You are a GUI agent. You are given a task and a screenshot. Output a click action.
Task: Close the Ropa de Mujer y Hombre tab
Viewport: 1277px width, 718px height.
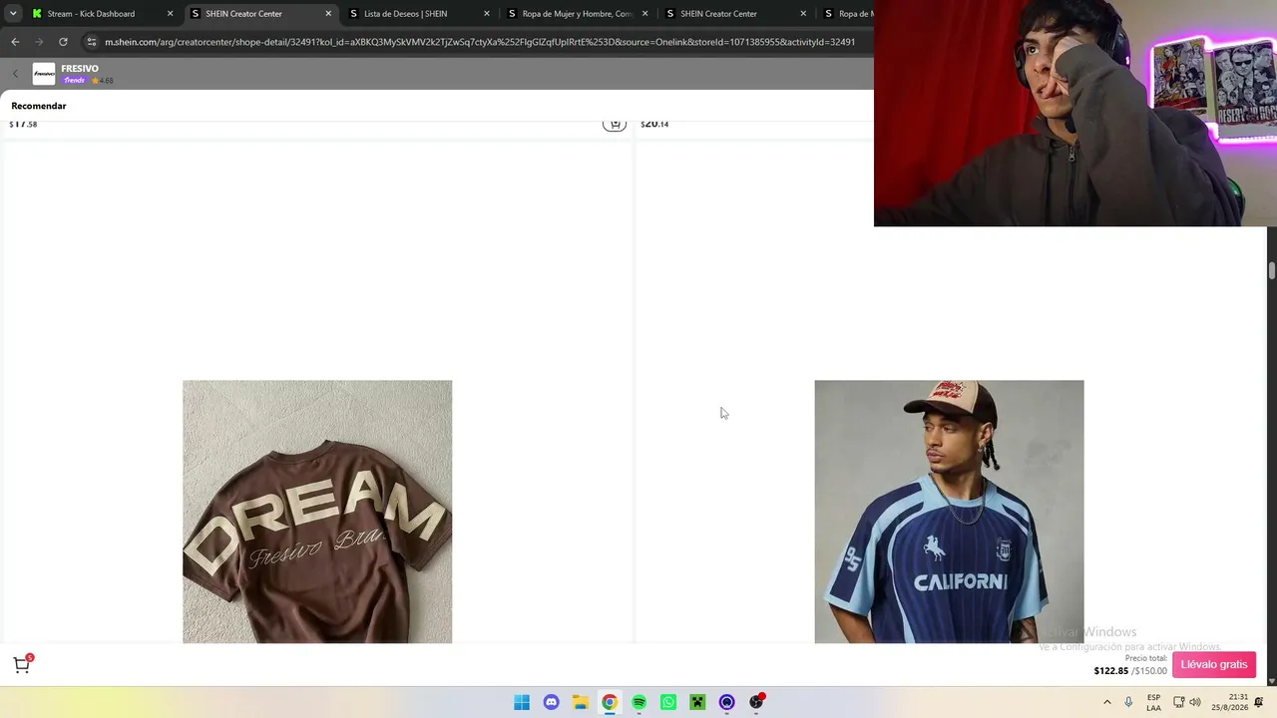[x=645, y=14]
